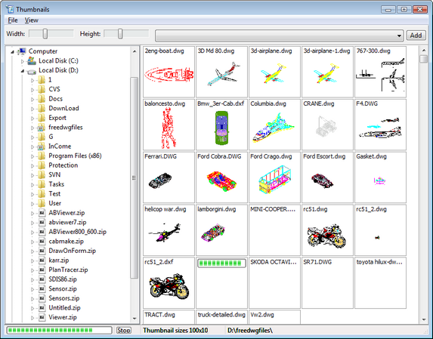Expand Local Disk (C:) node
The image size is (433, 339).
tap(23, 61)
